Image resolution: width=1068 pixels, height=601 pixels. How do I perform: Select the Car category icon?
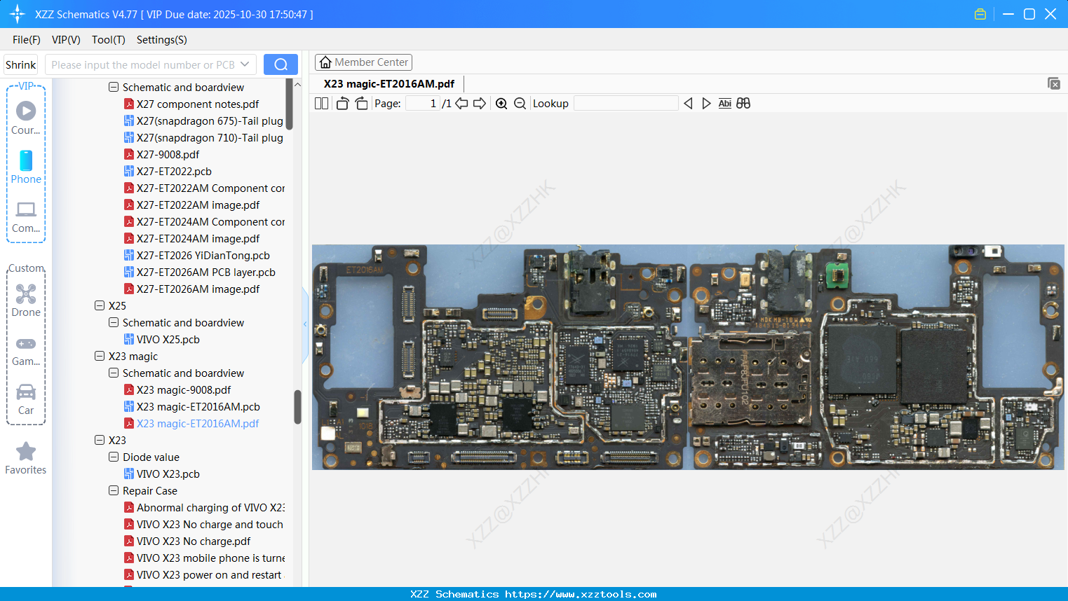pyautogui.click(x=26, y=398)
